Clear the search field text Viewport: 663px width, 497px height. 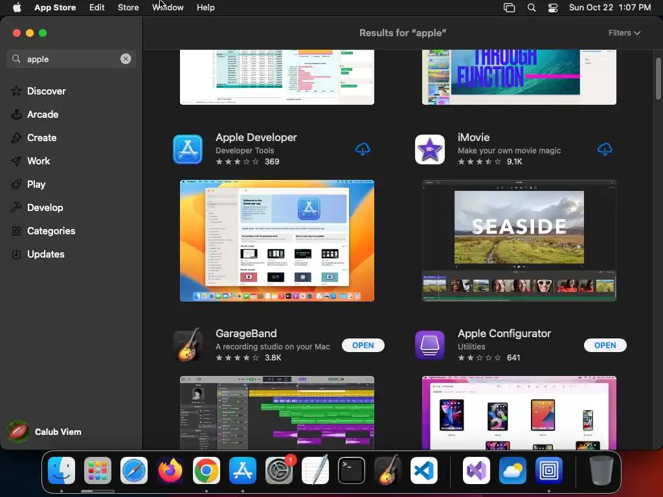click(x=126, y=59)
